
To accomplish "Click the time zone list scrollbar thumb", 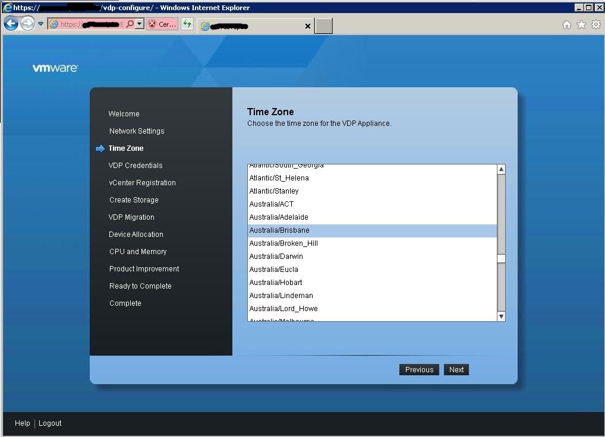I will [x=501, y=258].
